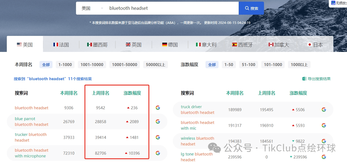Sort by 本周排名 column in left table
Screen dimensions: 347x162
click(x=69, y=93)
